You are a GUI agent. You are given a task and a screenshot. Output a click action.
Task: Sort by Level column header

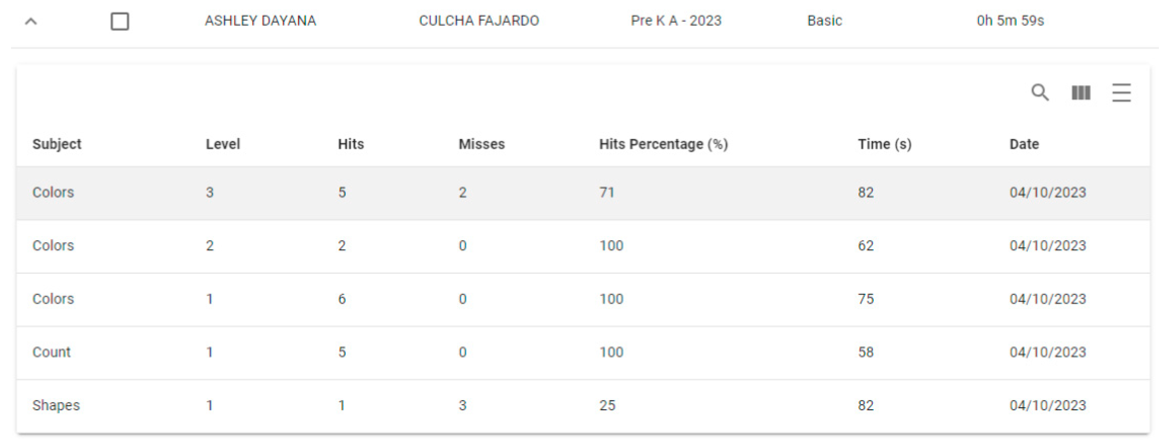pyautogui.click(x=223, y=144)
